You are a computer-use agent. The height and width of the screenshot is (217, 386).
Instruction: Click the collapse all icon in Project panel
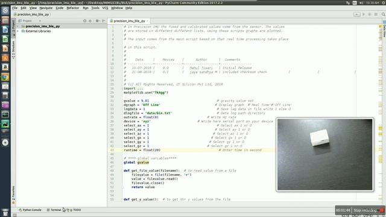pos(90,21)
